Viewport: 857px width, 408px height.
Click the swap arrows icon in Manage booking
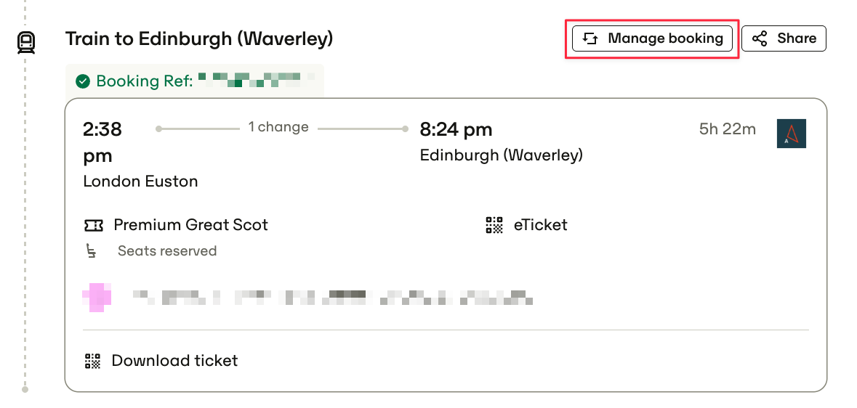point(590,38)
